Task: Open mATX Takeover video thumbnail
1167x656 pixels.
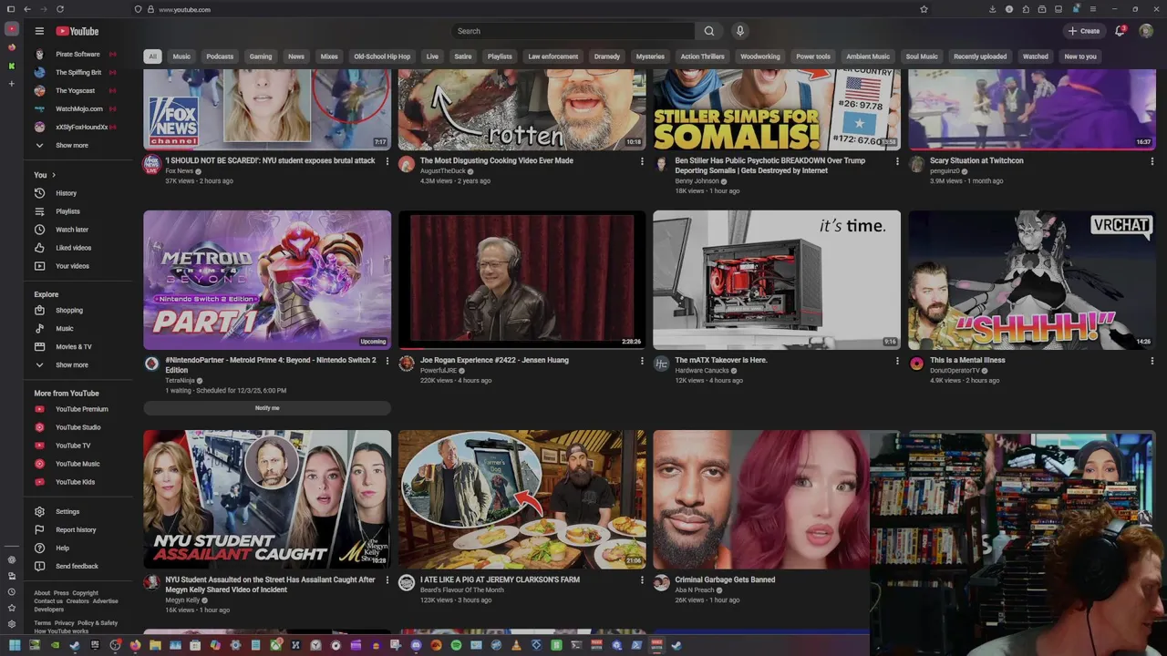Action: click(x=777, y=280)
